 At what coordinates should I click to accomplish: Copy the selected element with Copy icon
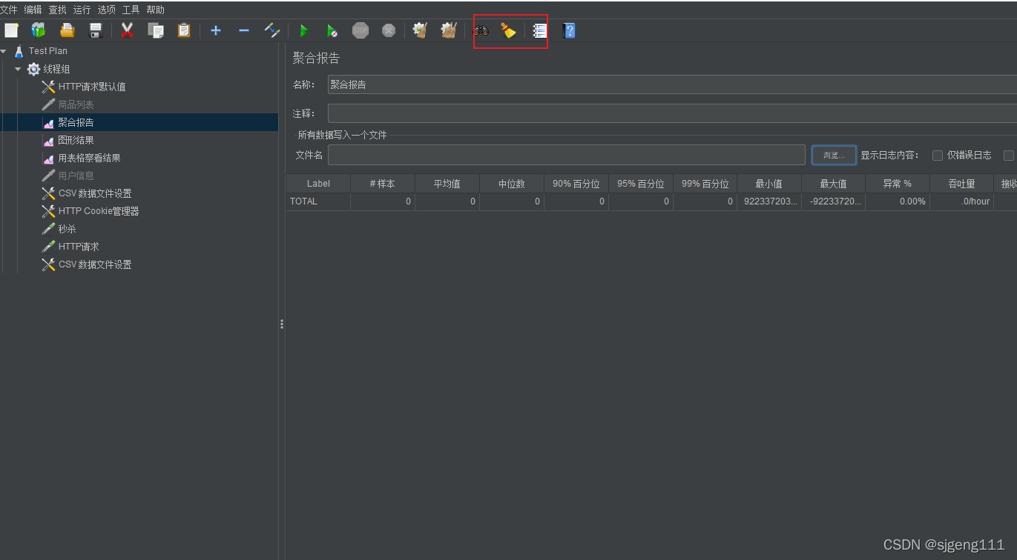(x=156, y=30)
